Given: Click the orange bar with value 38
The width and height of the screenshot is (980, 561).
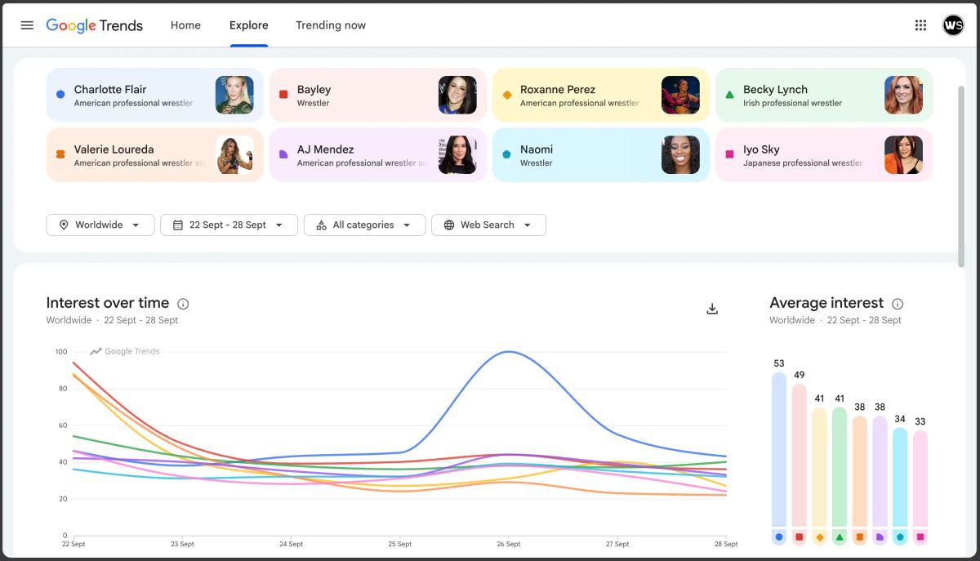Looking at the screenshot, I should coord(859,471).
